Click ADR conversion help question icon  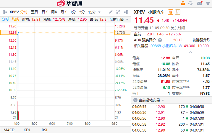coord(160,40)
